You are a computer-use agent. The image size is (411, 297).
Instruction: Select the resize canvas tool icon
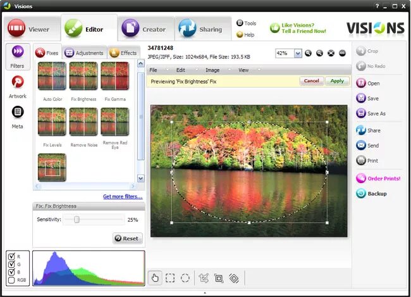click(219, 278)
